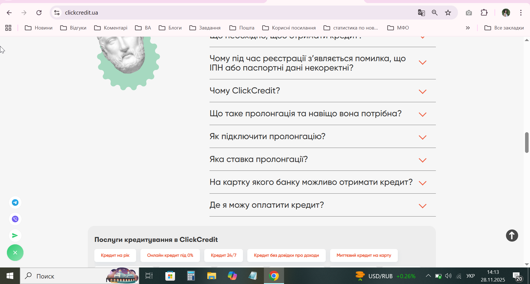Open File Explorer from taskbar

click(x=211, y=276)
